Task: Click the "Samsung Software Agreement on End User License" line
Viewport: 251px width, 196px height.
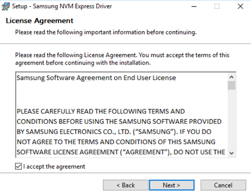Action: (x=96, y=78)
